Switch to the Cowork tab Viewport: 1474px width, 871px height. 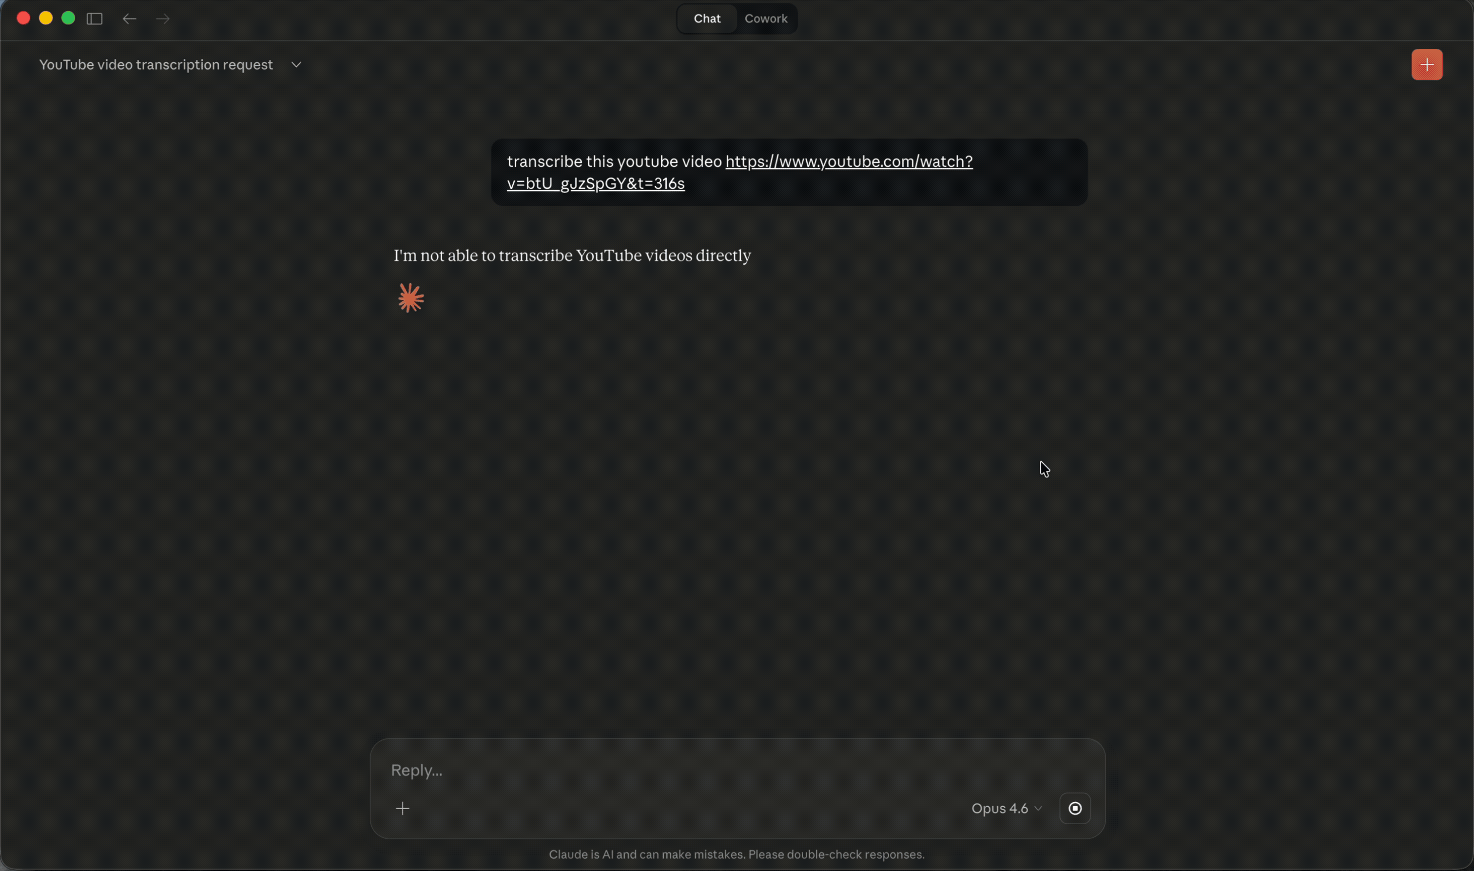[x=765, y=19]
